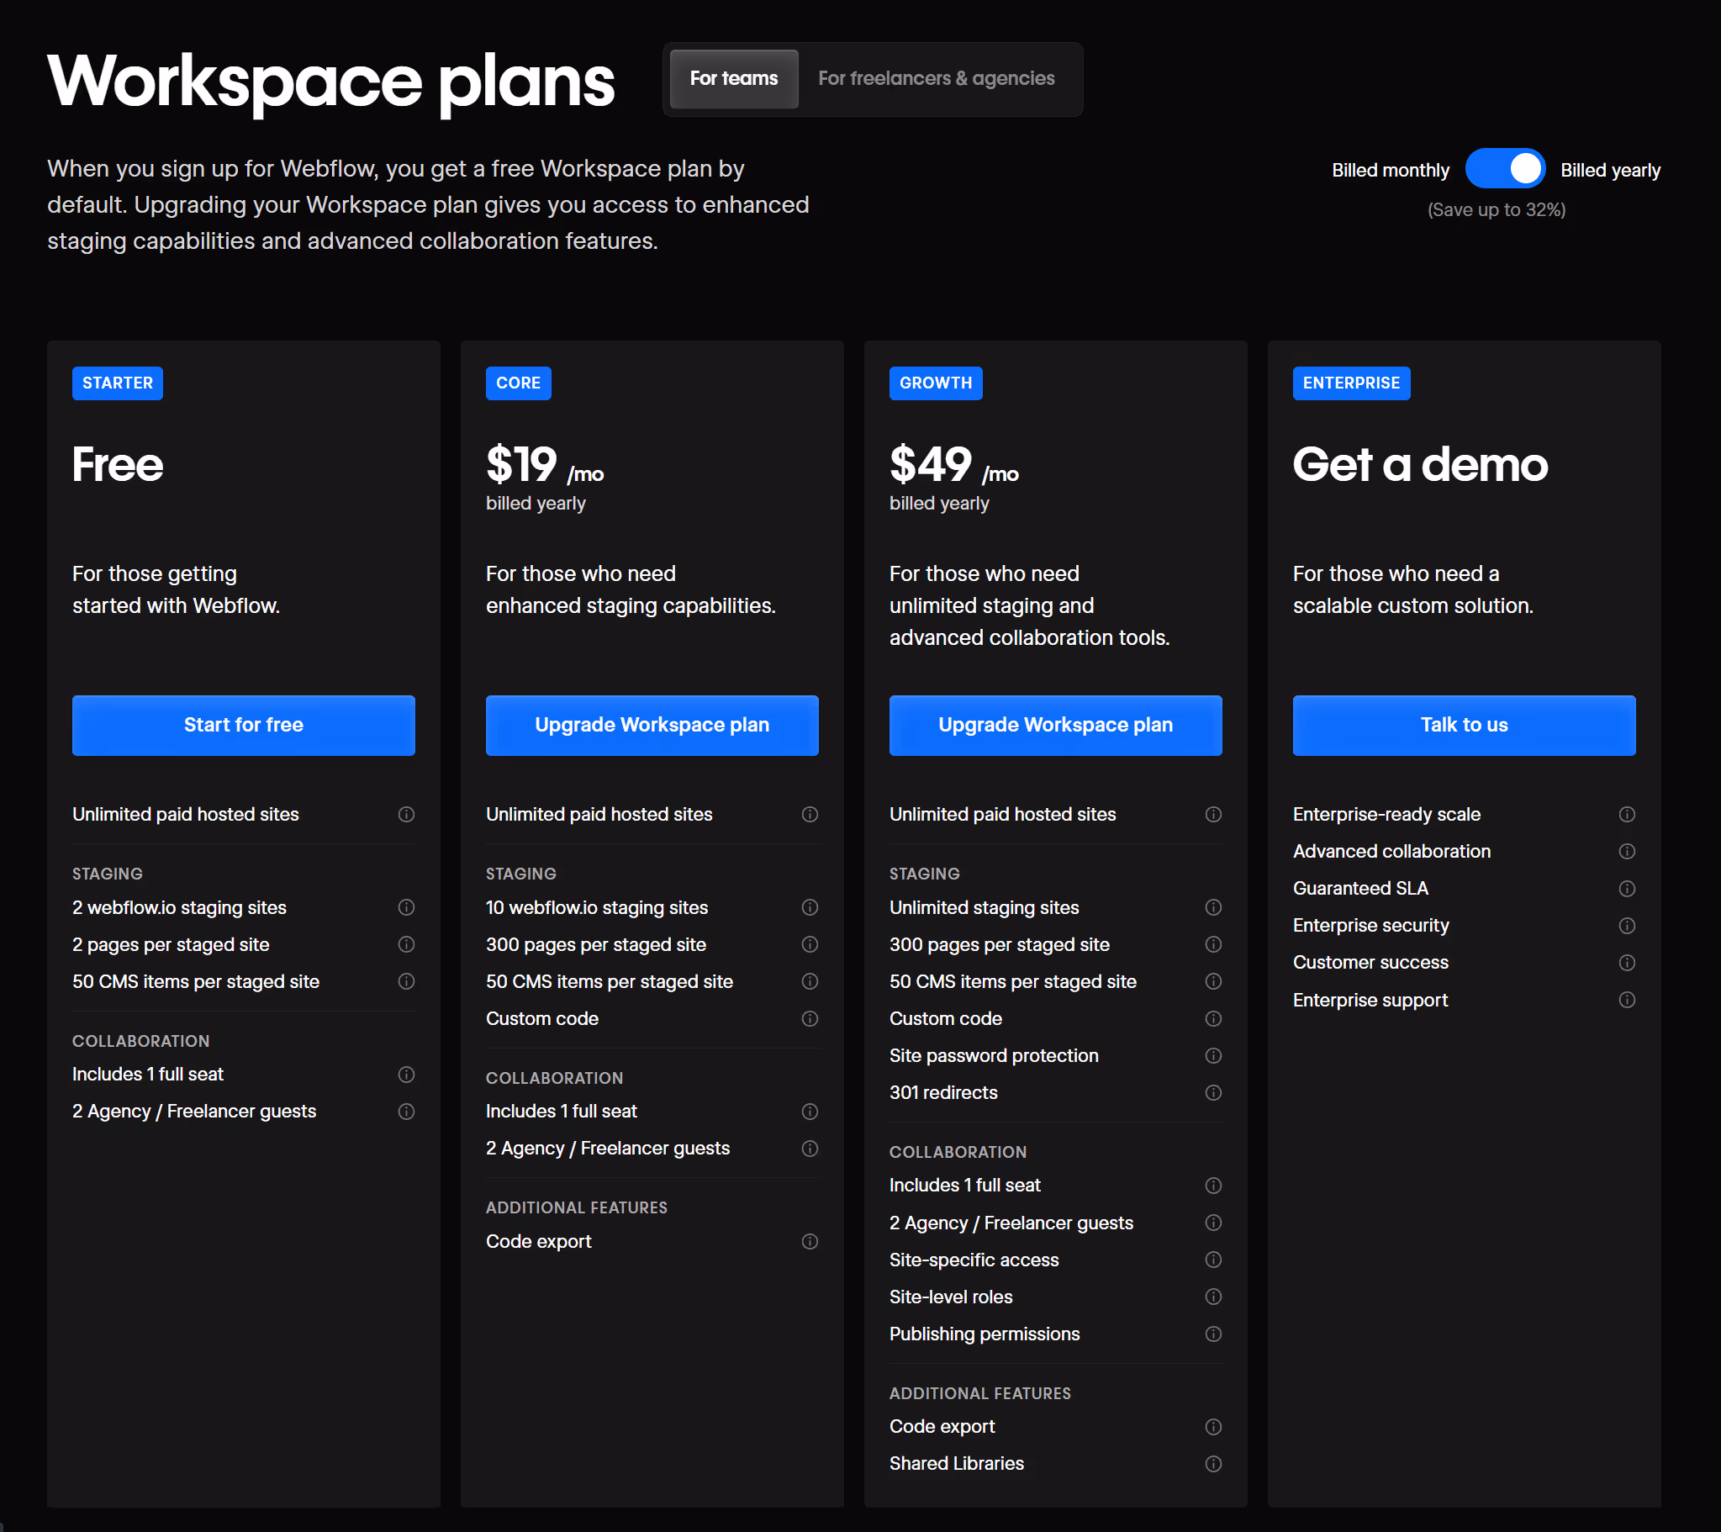Toggle billing between monthly and yearly

[x=1504, y=169]
